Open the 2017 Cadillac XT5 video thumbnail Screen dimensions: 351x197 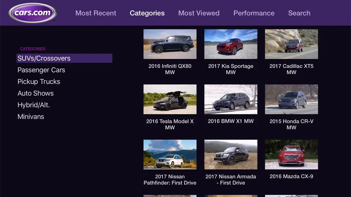(291, 44)
